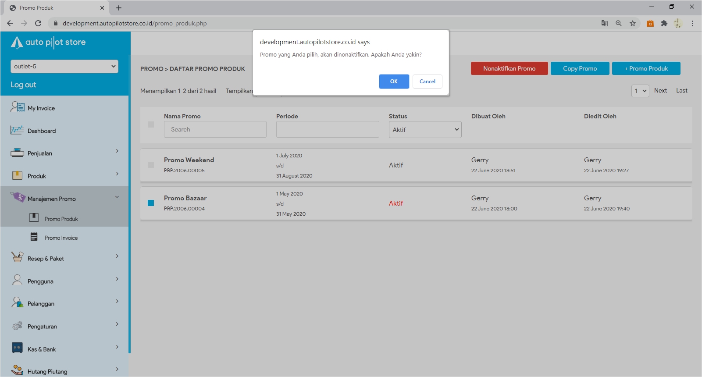The width and height of the screenshot is (702, 377).
Task: Tick the Promo Weekend checkbox
Action: [151, 165]
